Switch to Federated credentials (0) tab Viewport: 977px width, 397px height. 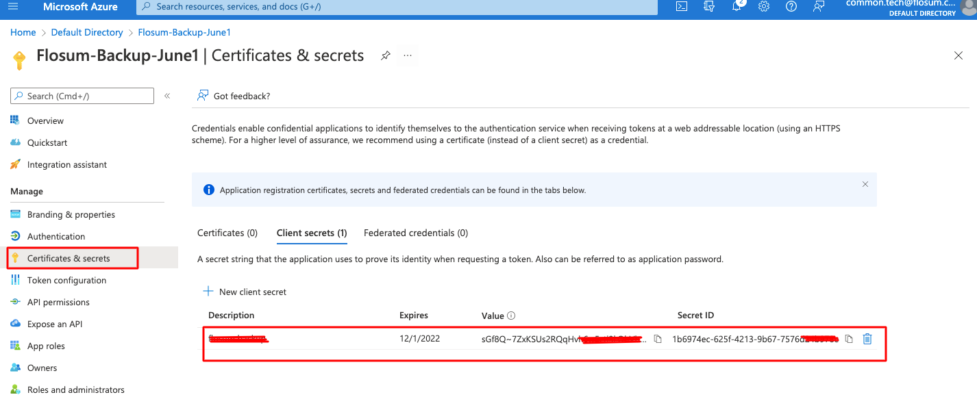point(416,233)
